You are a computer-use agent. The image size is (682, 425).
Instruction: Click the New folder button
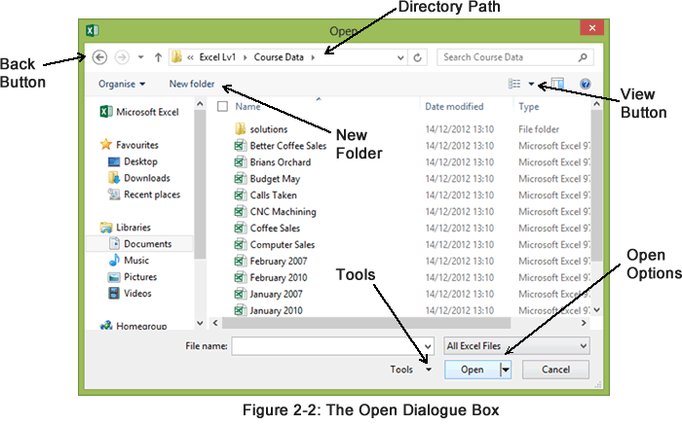[191, 85]
